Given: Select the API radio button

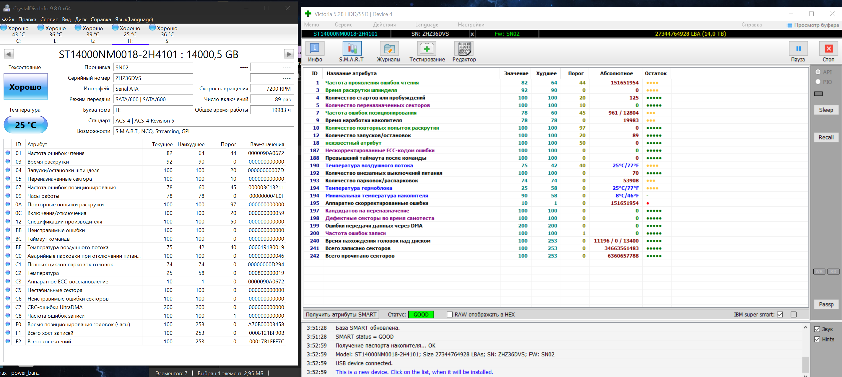Looking at the screenshot, I should pos(818,72).
